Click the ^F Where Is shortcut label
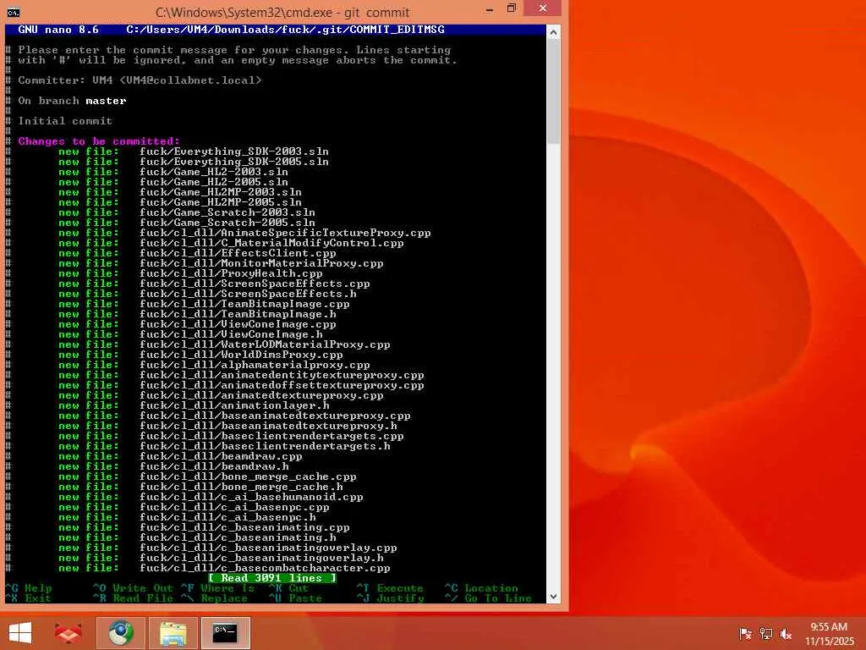 point(217,588)
